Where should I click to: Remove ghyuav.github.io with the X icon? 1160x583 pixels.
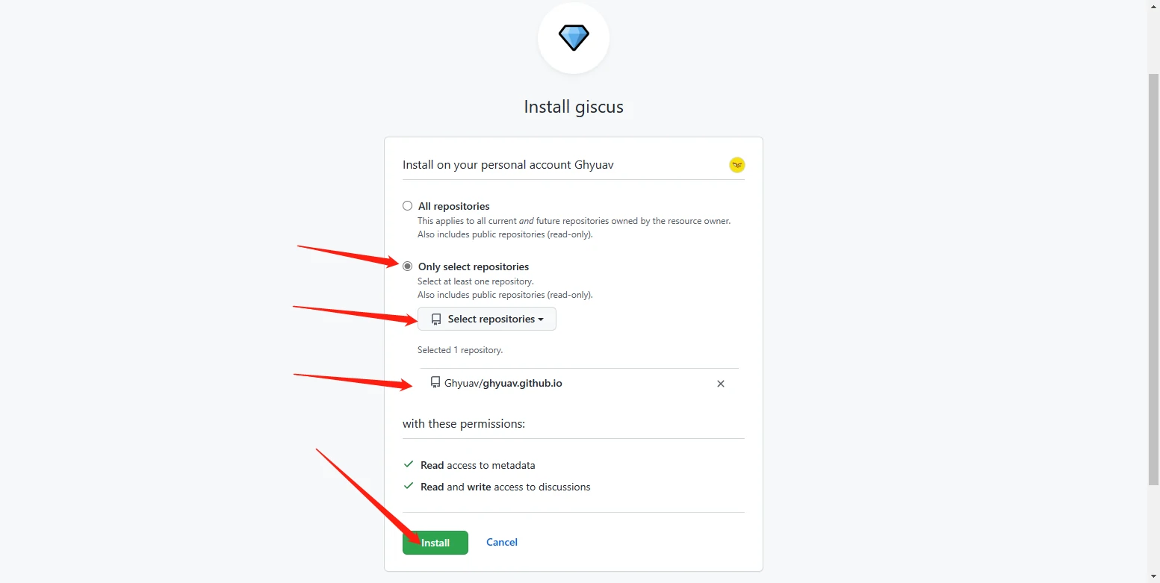(x=721, y=384)
